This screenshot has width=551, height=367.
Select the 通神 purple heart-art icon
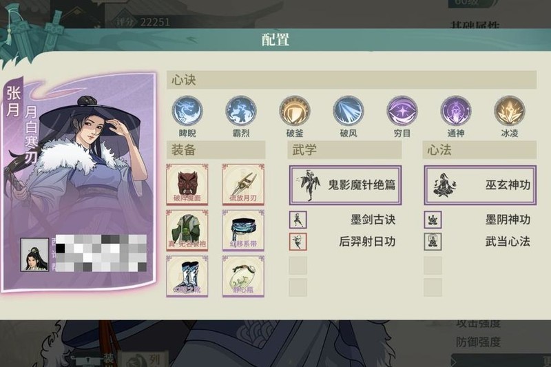point(456,112)
